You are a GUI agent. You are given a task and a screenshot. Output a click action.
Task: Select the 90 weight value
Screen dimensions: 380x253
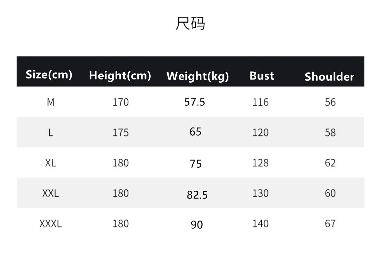(197, 225)
